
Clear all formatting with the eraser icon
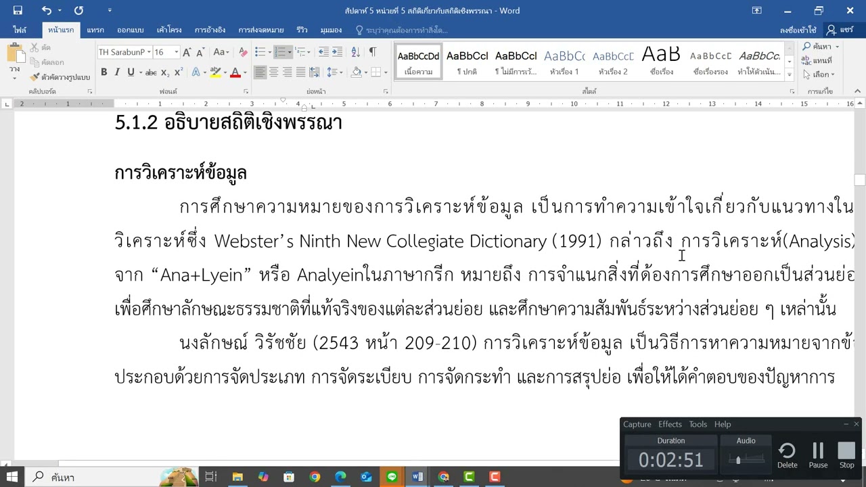(x=242, y=52)
